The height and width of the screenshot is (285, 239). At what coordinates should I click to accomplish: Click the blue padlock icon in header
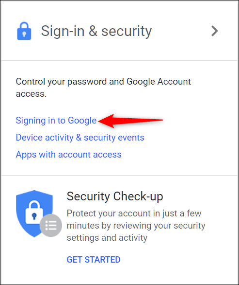pyautogui.click(x=24, y=31)
